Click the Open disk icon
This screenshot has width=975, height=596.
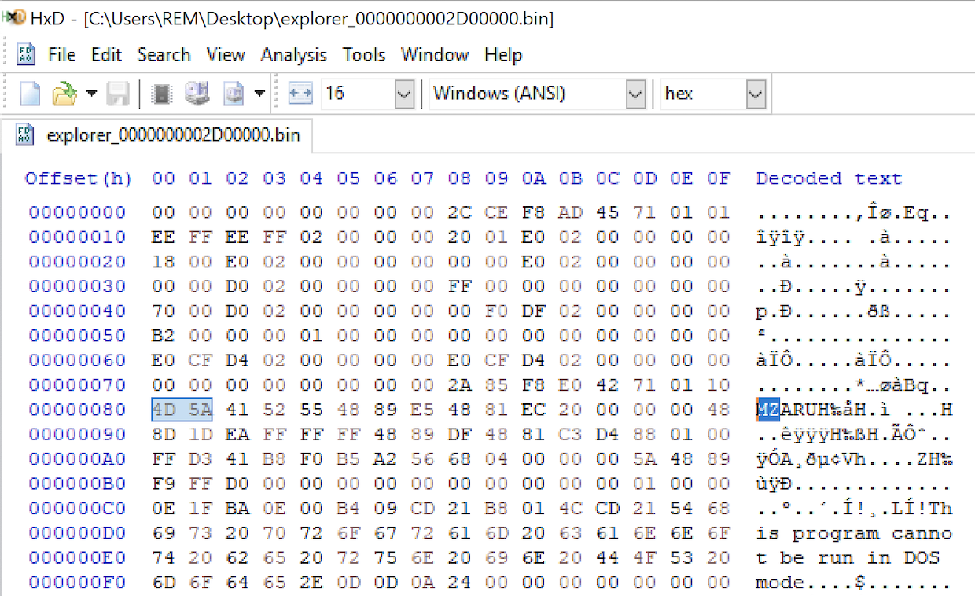pyautogui.click(x=197, y=94)
